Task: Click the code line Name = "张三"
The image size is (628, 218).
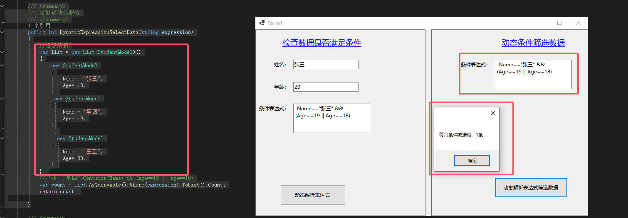Action: tap(82, 79)
